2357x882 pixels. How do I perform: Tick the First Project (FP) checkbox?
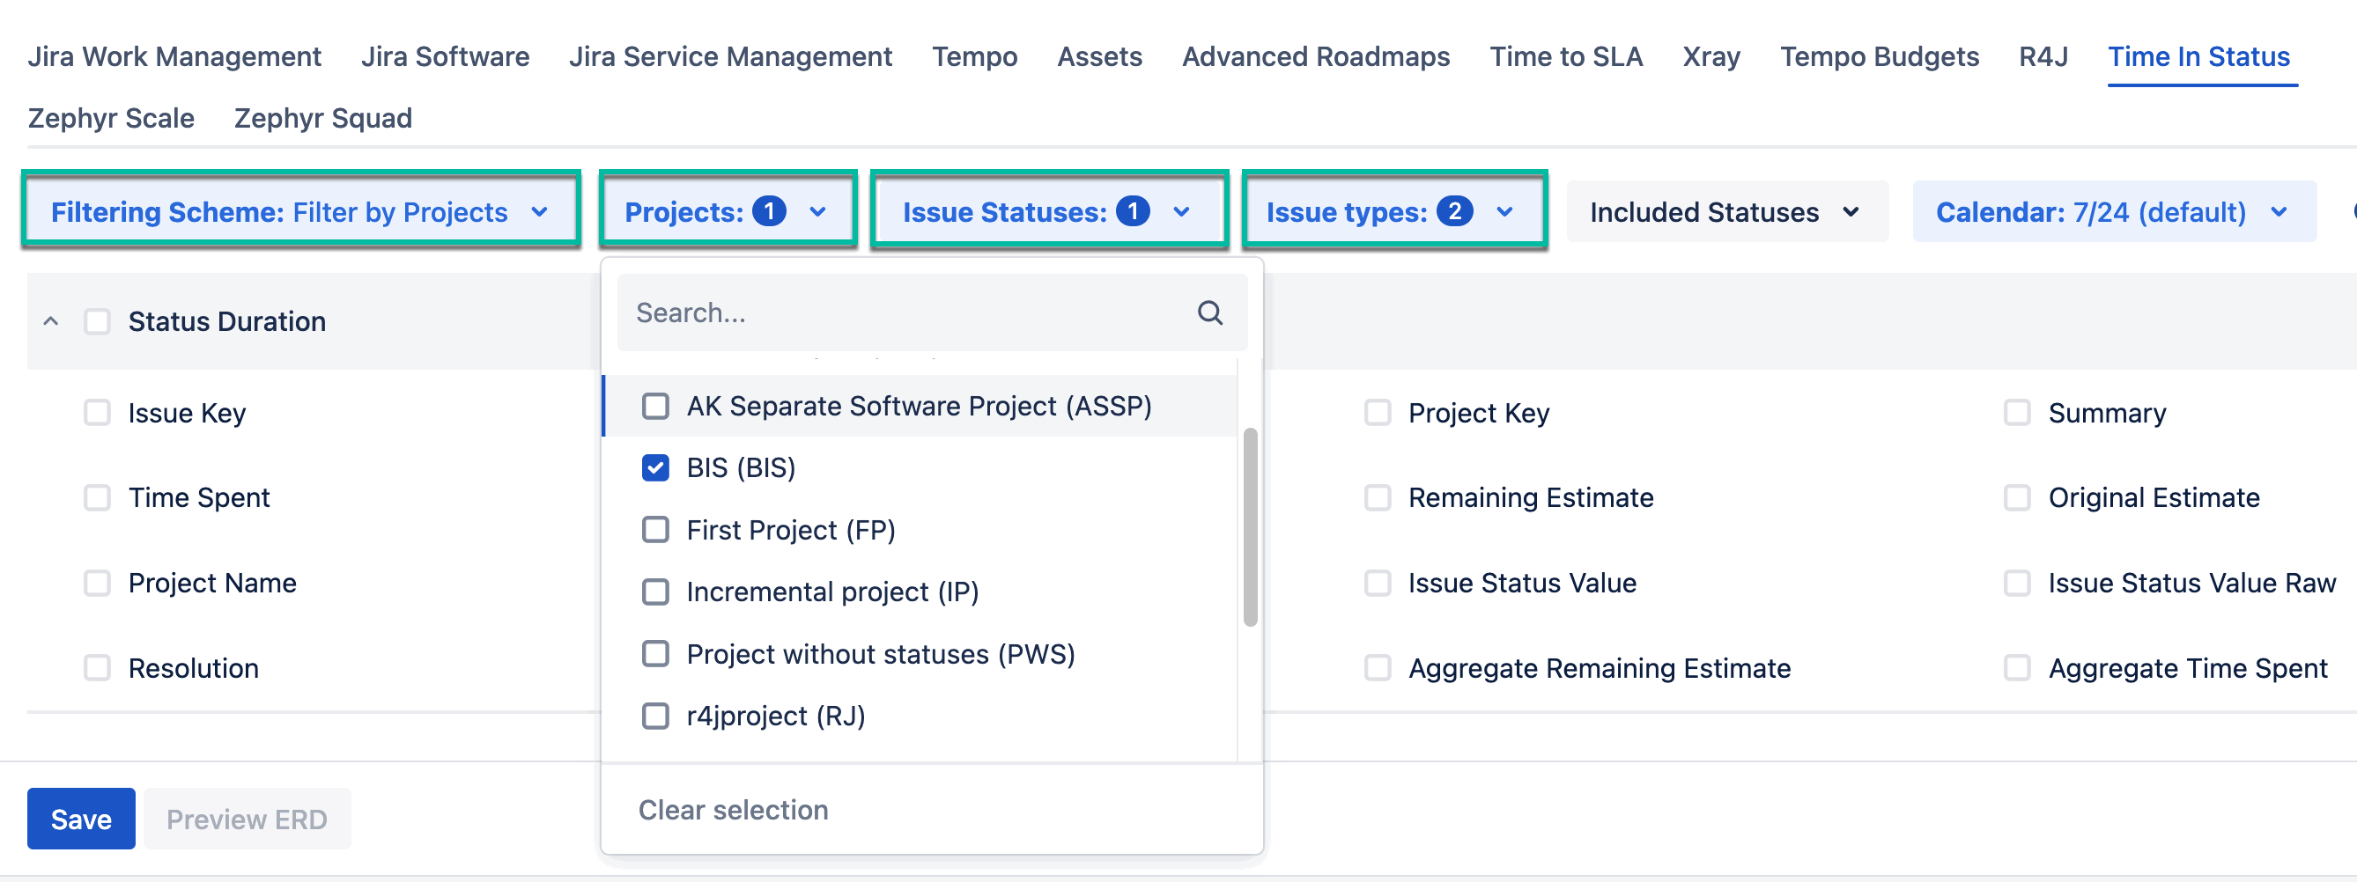(x=655, y=530)
